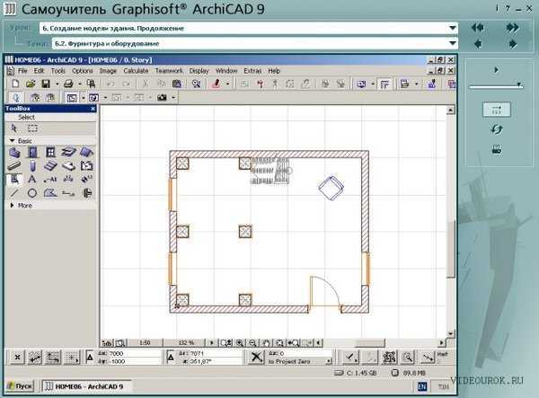The height and width of the screenshot is (398, 539).
Task: Open the Teamwork menu
Action: click(169, 70)
